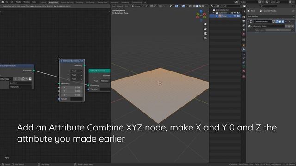The height and width of the screenshot is (166, 296).
Task: Click the Point Translate Translation field
Action: tap(105, 89)
